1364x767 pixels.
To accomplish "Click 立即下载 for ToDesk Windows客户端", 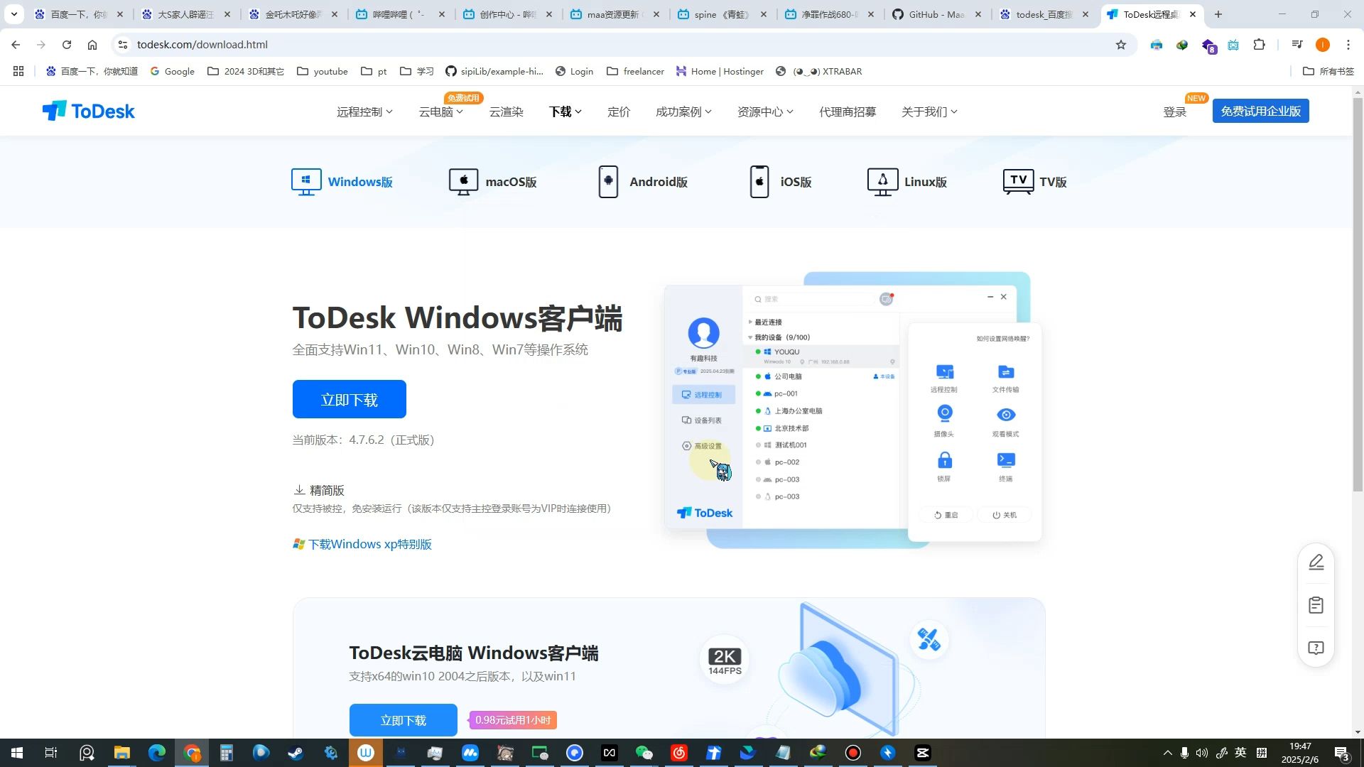I will [350, 399].
